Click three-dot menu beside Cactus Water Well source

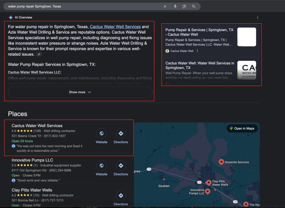click(x=197, y=51)
